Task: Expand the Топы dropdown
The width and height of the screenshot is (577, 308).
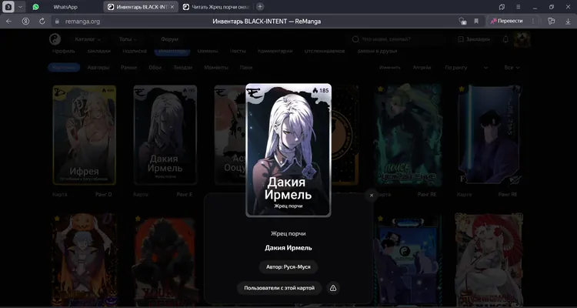Action: 128,39
